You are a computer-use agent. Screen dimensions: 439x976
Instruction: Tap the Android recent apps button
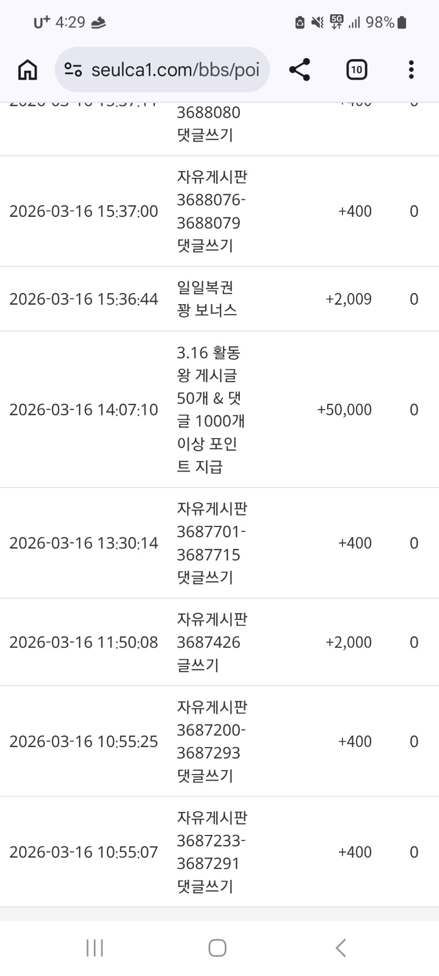point(94,947)
